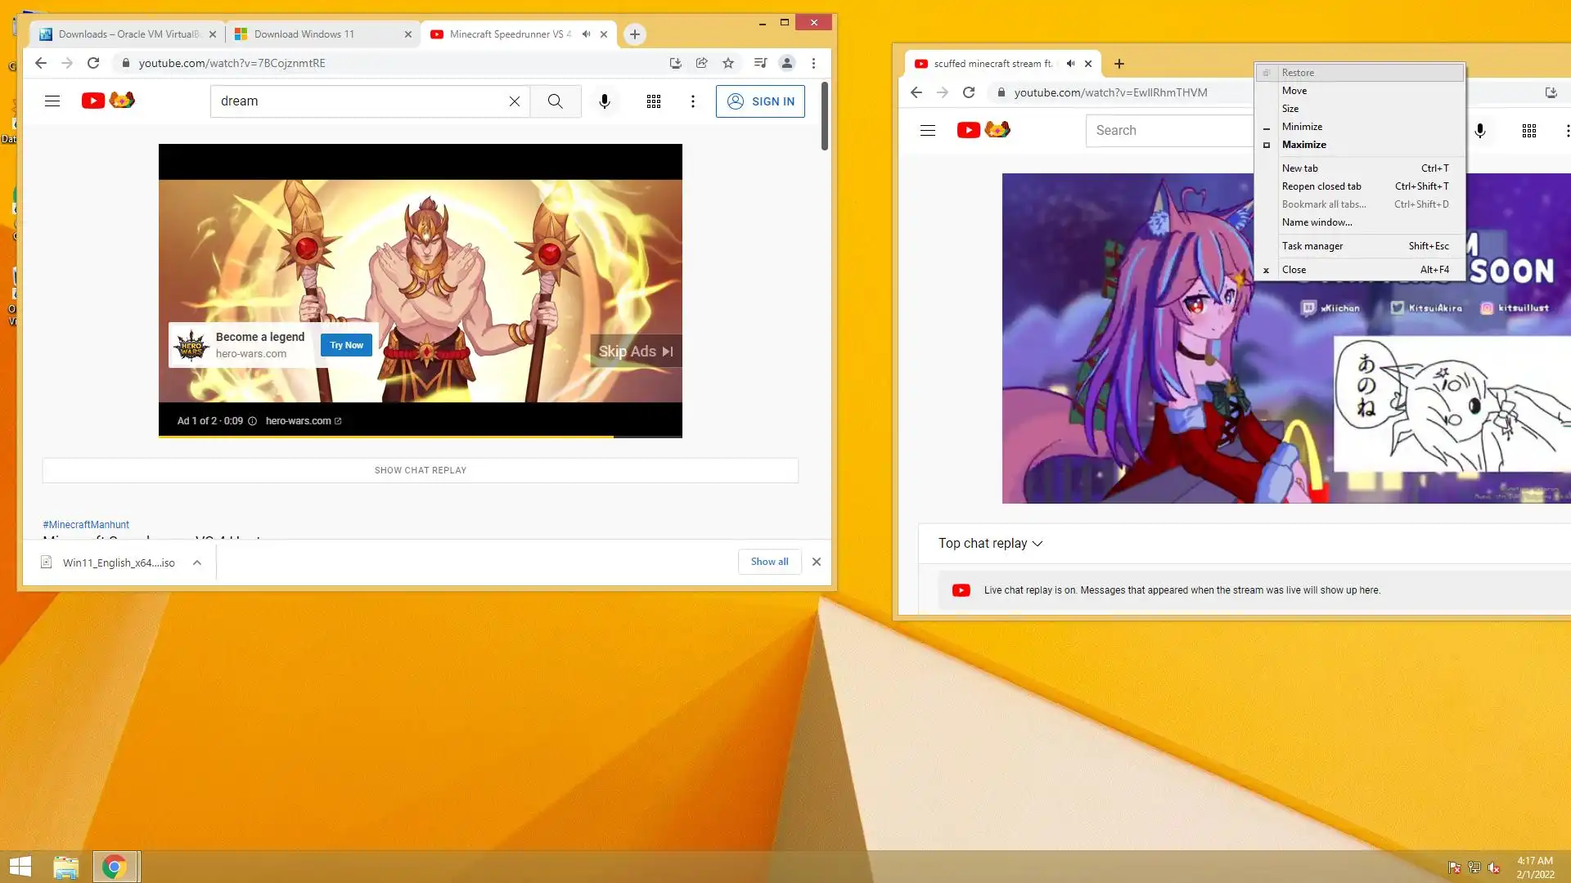The image size is (1571, 883).
Task: Toggle system volume icon in tray
Action: pos(1494,867)
